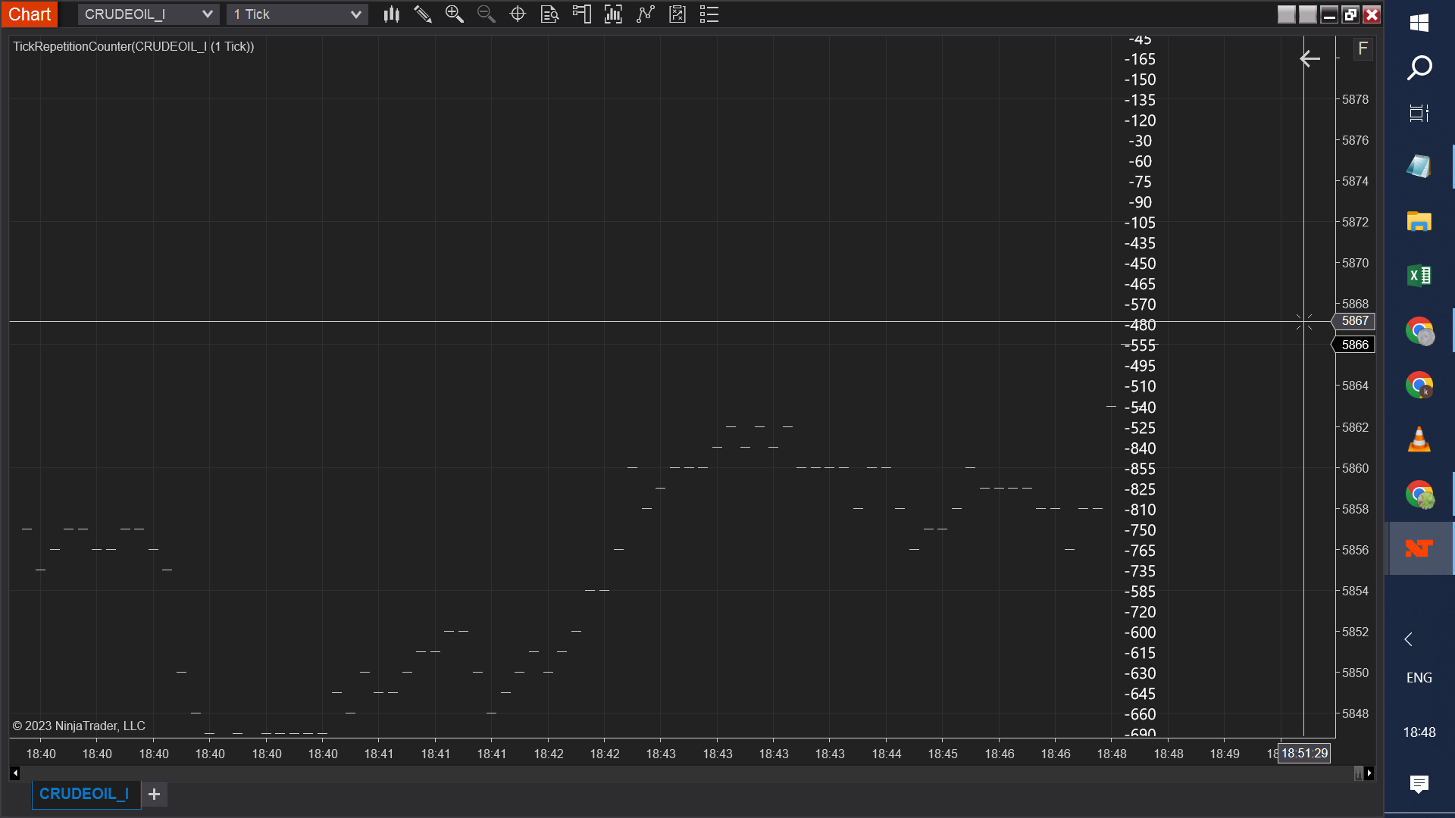The width and height of the screenshot is (1455, 818).
Task: Open Excel from the Windows taskbar
Action: pos(1419,276)
